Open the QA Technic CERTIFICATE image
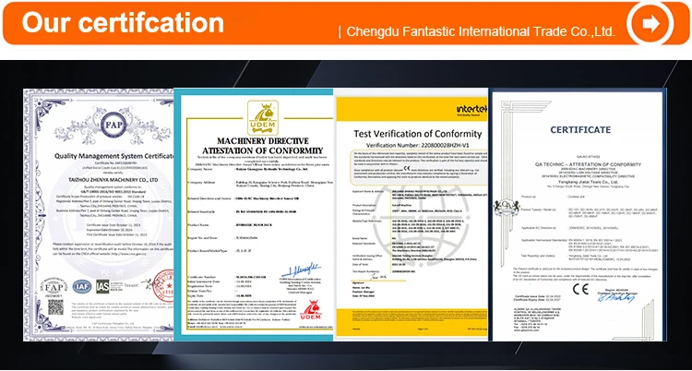Image resolution: width=692 pixels, height=371 pixels. [x=578, y=215]
